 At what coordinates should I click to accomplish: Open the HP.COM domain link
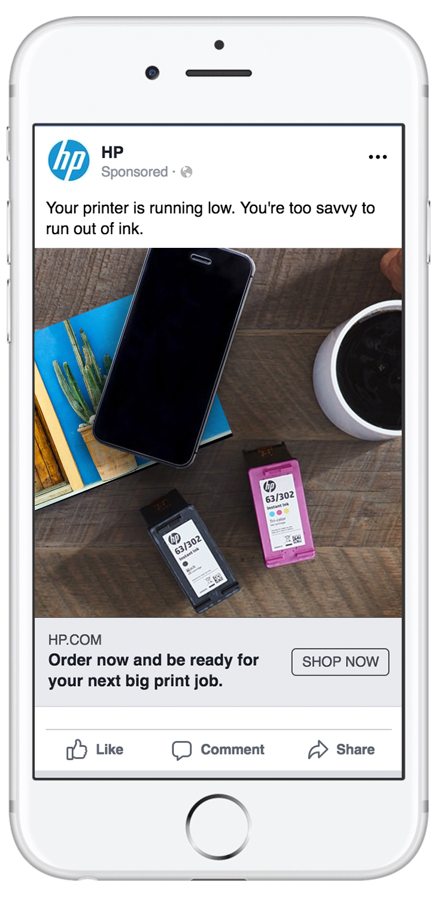pyautogui.click(x=75, y=640)
